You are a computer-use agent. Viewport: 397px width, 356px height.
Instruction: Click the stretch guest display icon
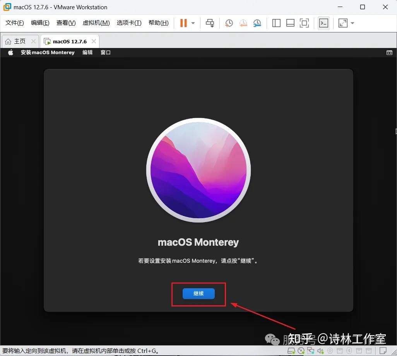click(343, 23)
